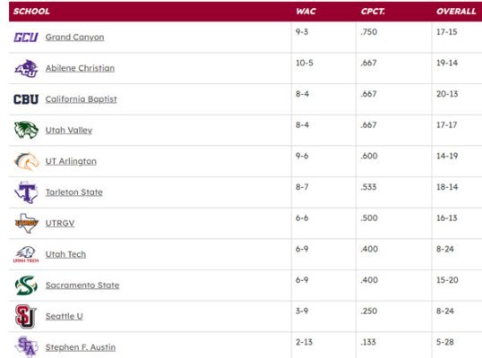
Task: Click the Abilene Christian wildcat logo
Action: [26, 68]
